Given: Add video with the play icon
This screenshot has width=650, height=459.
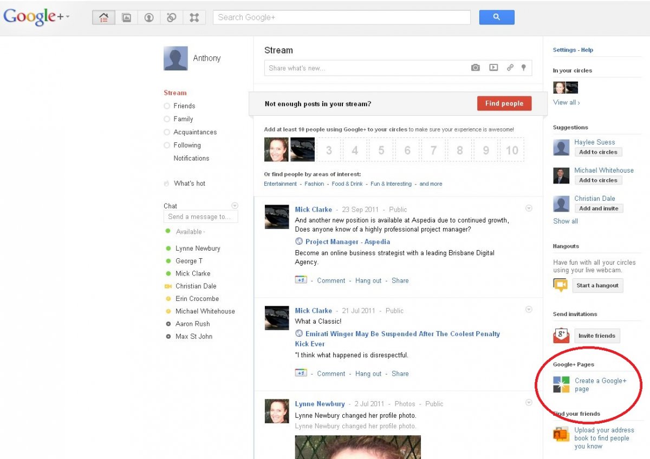Looking at the screenshot, I should 493,68.
